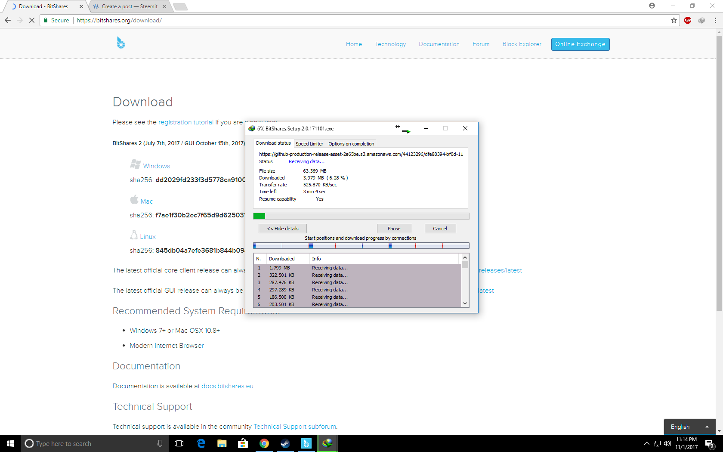Screen dimensions: 723x452
Task: Select connection row 1 with 1.799 MB
Action: pos(357,268)
